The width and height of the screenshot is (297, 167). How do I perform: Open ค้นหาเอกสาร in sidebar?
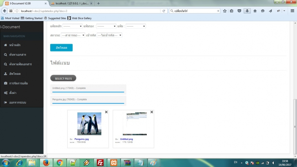click(18, 55)
